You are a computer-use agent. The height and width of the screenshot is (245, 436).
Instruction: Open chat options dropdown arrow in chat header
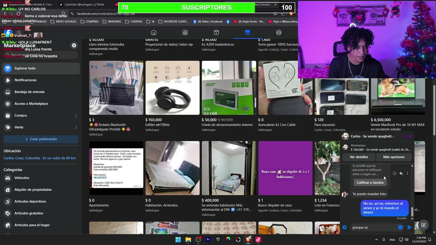click(x=397, y=136)
